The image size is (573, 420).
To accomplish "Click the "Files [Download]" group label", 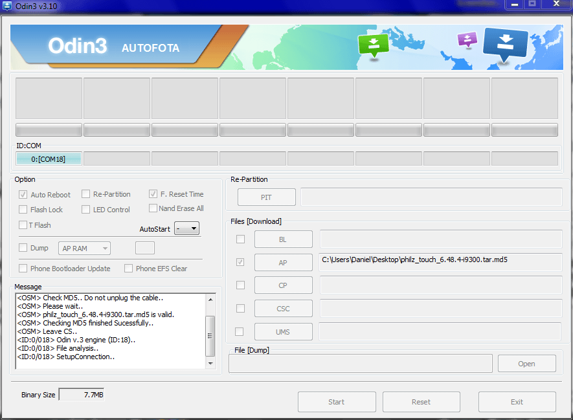I will pyautogui.click(x=256, y=221).
